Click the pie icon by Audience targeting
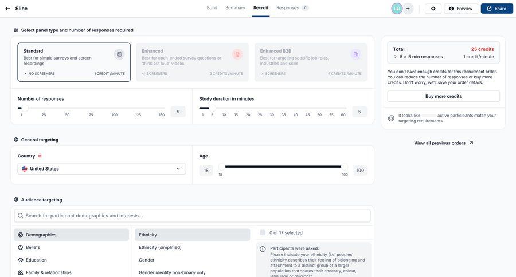The width and height of the screenshot is (516, 277). 16,200
